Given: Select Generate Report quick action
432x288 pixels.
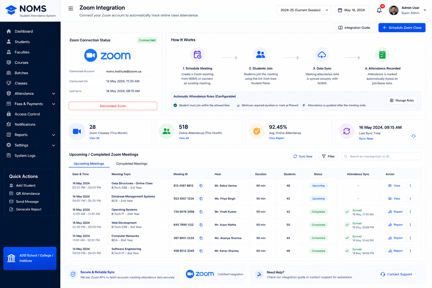Looking at the screenshot, I should pyautogui.click(x=25, y=210).
